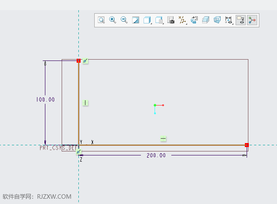Viewport: 277px width, 204px height.
Task: Toggle the Spin Center display icon
Action: point(252,20)
